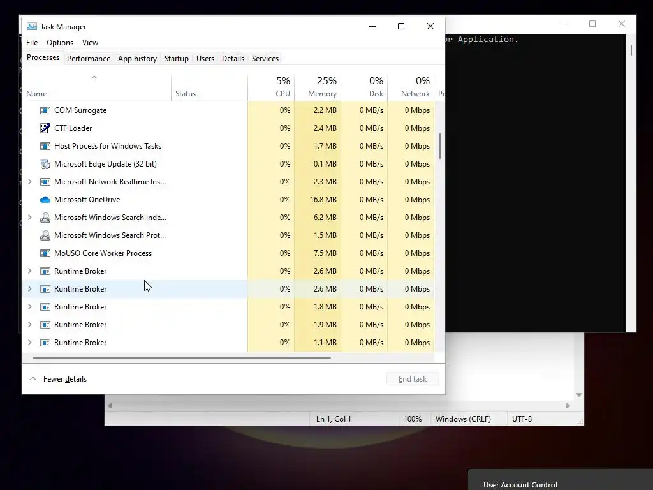Image resolution: width=653 pixels, height=490 pixels.
Task: Click the 16.8 MB memory cell
Action: point(318,200)
